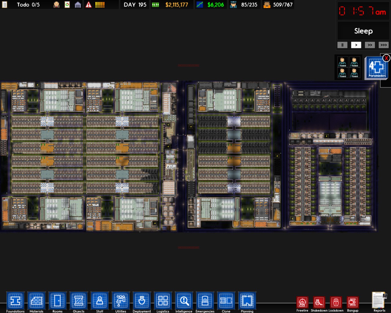This screenshot has height=313, width=391.
Task: Open the Rooms menu
Action: (x=57, y=302)
